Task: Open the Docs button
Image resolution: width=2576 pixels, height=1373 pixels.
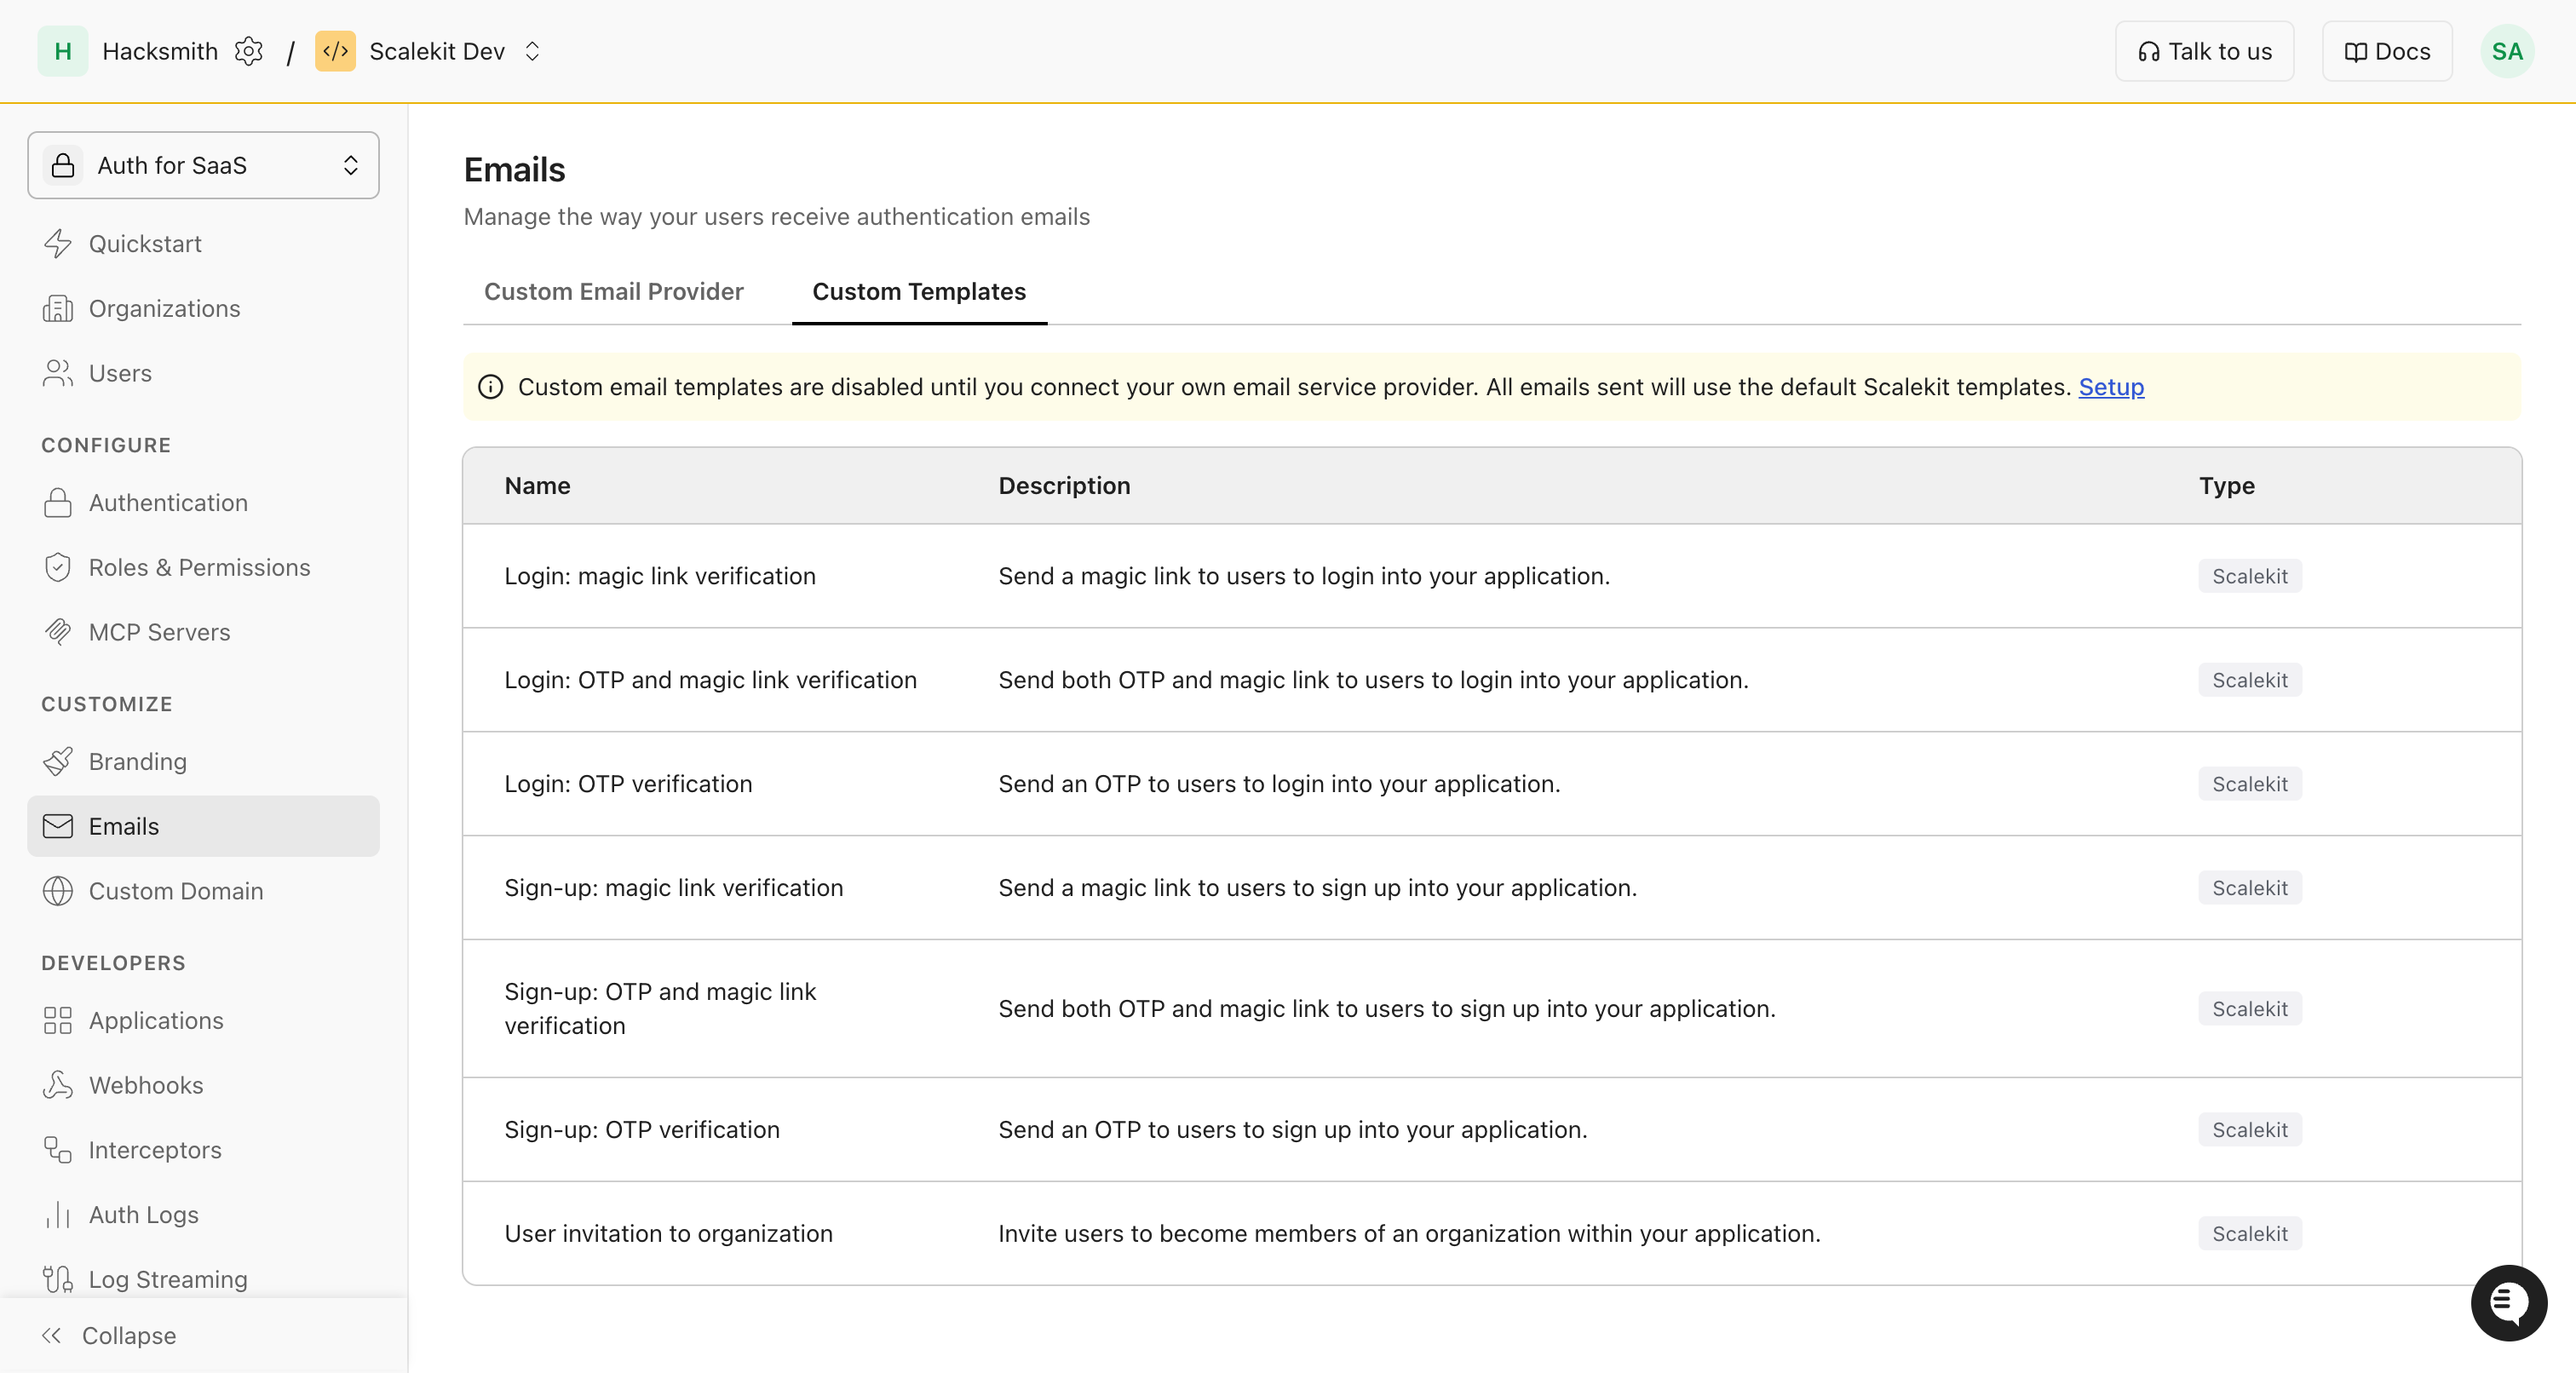Action: (x=2387, y=51)
